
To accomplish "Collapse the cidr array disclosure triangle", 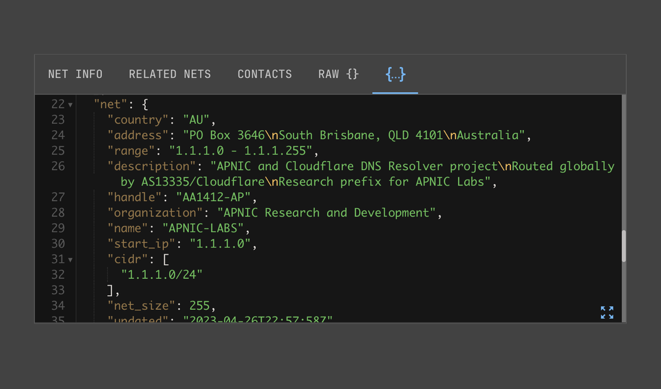I will [x=70, y=259].
